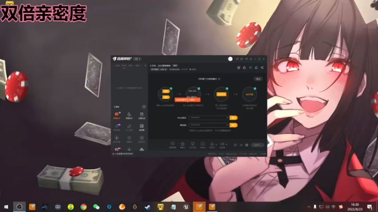Reveal the hidden rtmp address with eye icon
The height and width of the screenshot is (212, 378).
(227, 118)
